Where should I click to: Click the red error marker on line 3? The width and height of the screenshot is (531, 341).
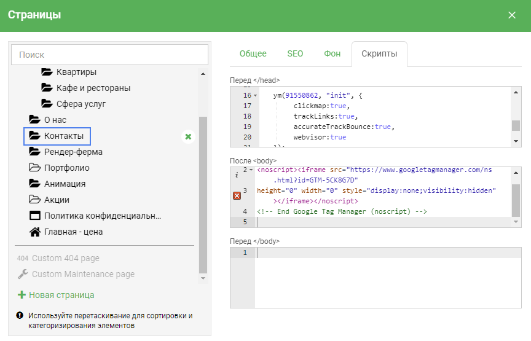(x=237, y=195)
